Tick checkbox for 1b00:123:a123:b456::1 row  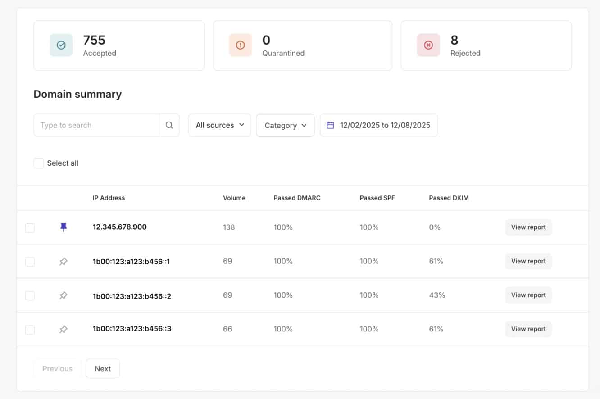(30, 262)
